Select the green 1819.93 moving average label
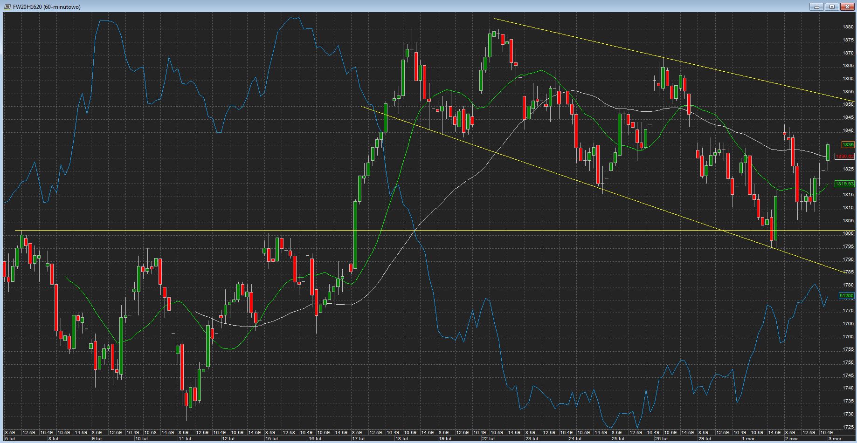This screenshot has width=857, height=443. 844,184
